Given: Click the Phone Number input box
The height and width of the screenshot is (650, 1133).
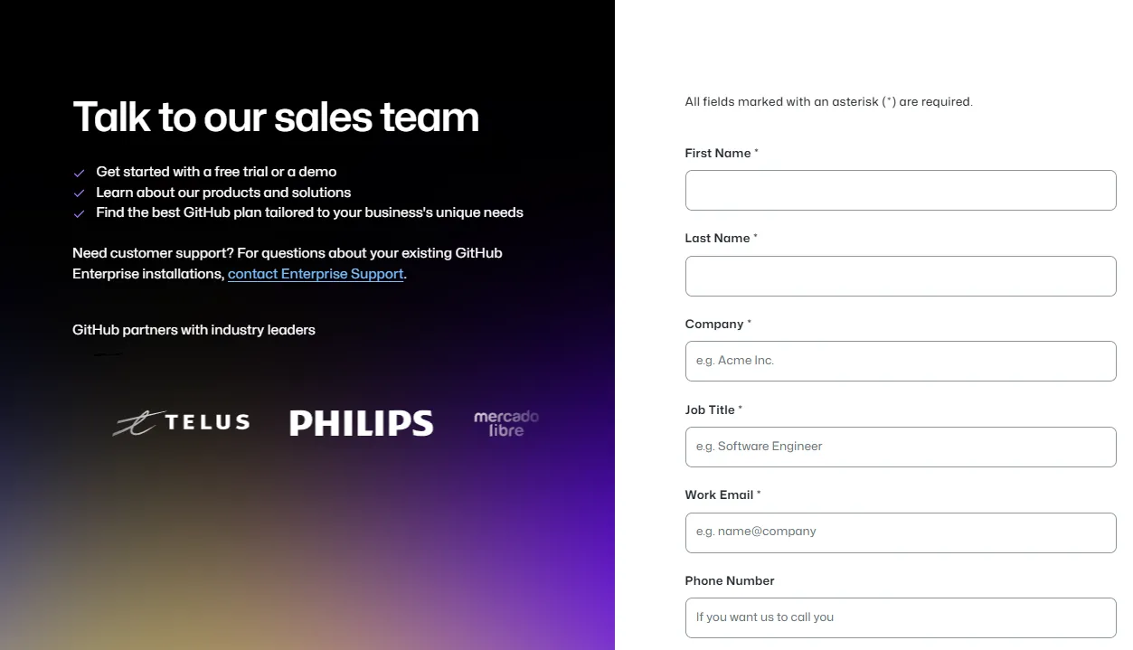Looking at the screenshot, I should 901,617.
